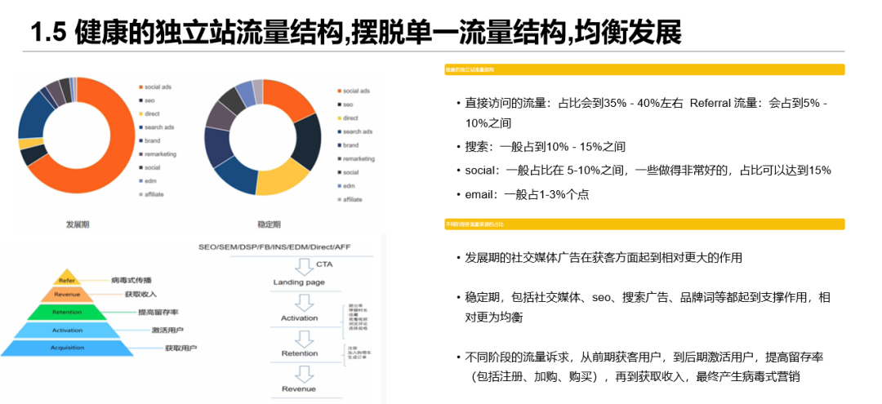Click 'brand' text in the 稳定期 chart legend
882x404 pixels.
pyautogui.click(x=351, y=145)
